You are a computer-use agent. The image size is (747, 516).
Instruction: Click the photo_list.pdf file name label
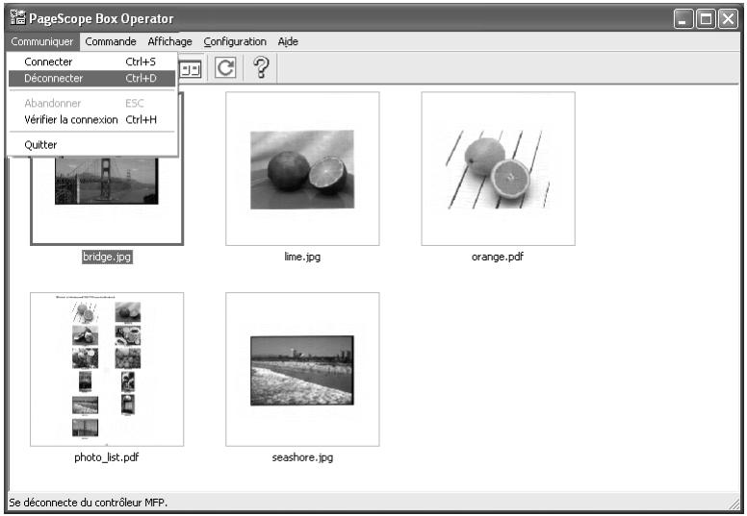[x=107, y=457]
